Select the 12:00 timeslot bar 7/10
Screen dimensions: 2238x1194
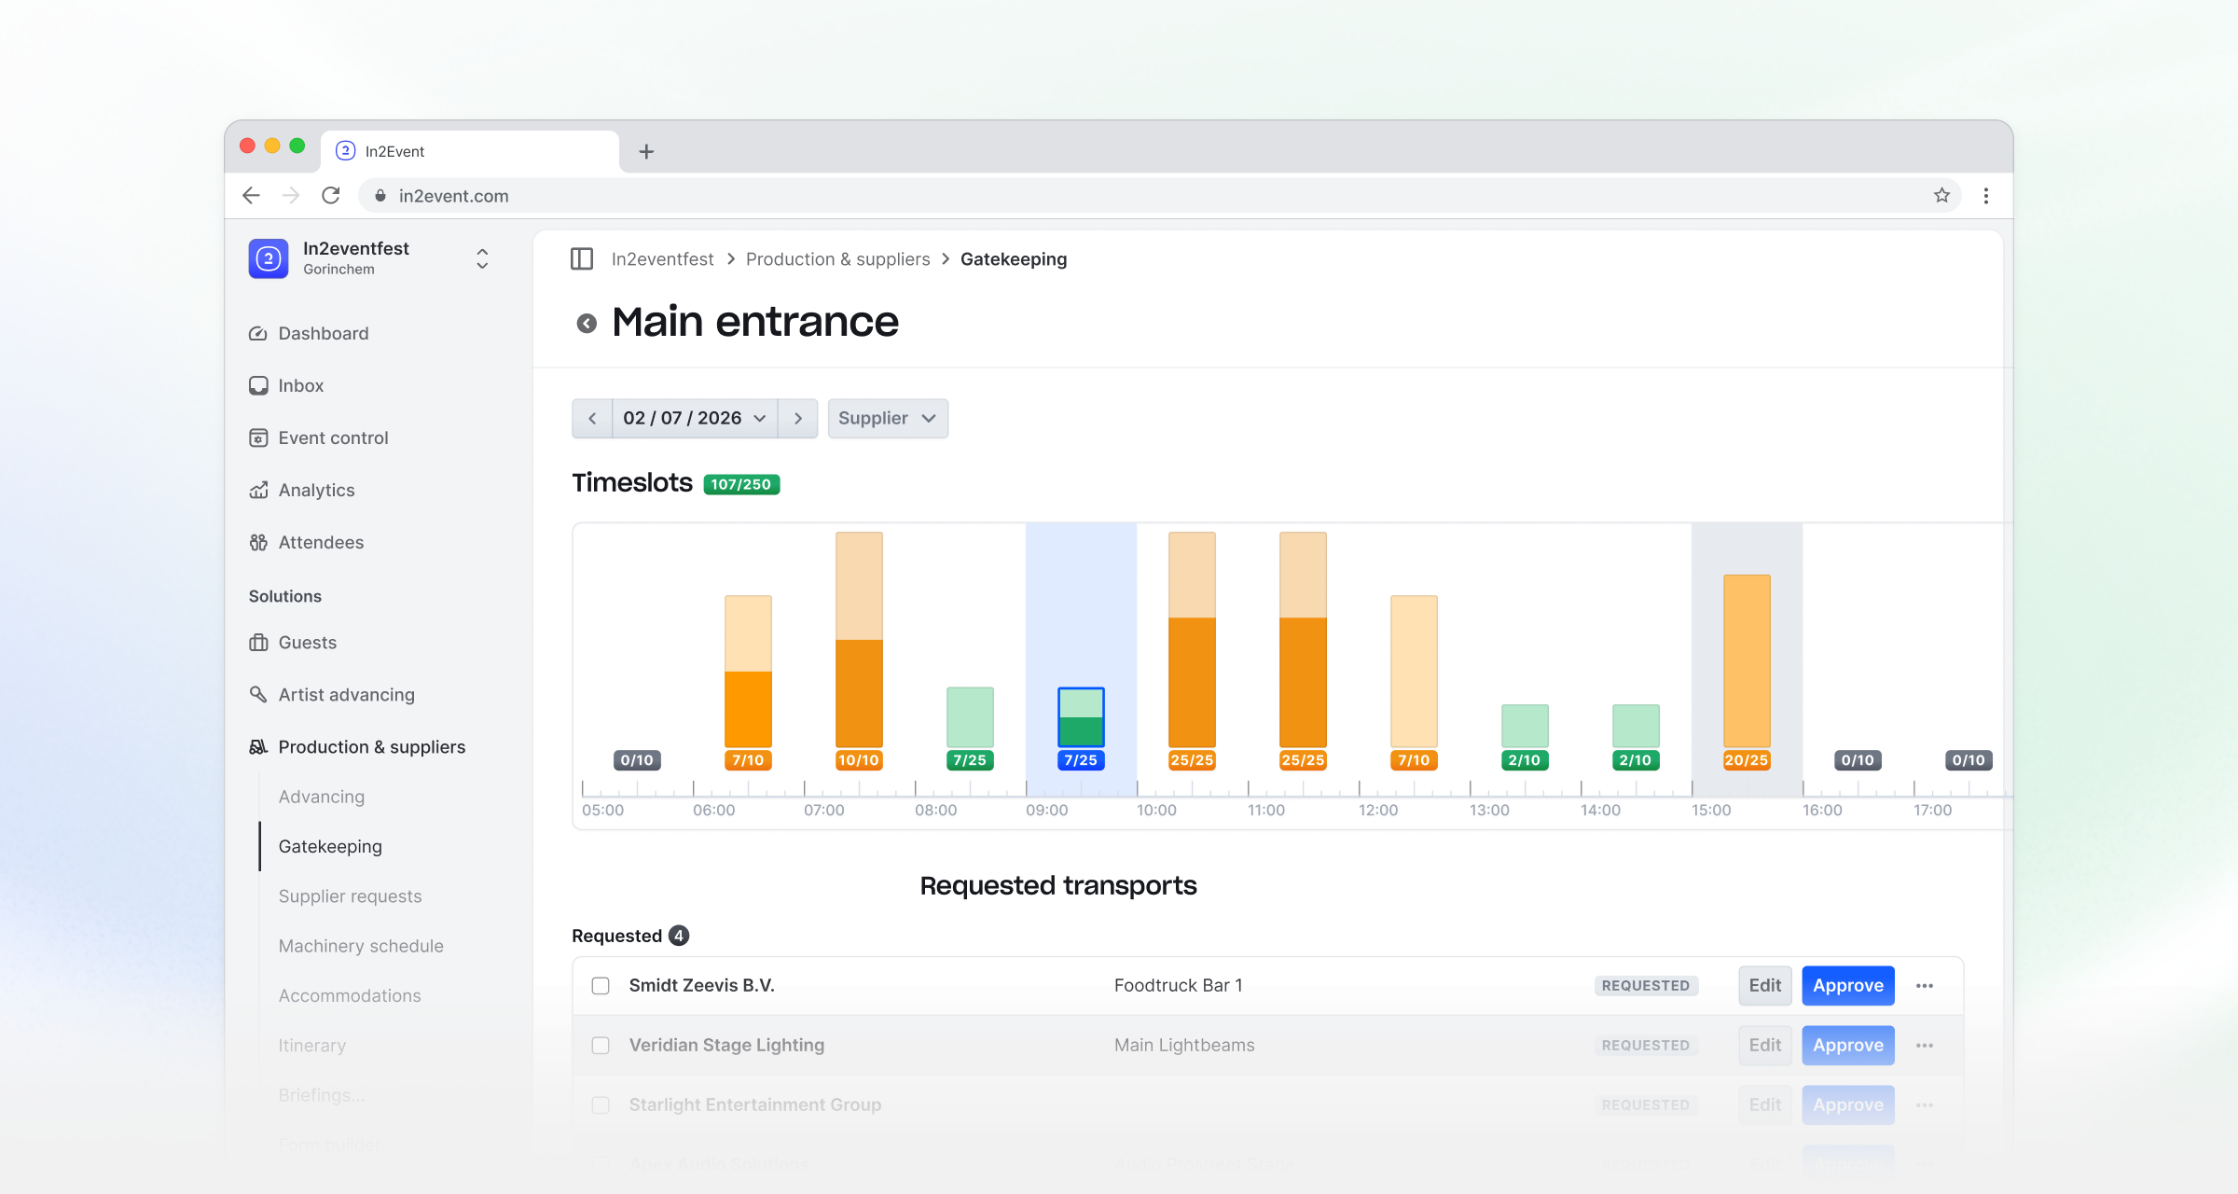(1414, 671)
